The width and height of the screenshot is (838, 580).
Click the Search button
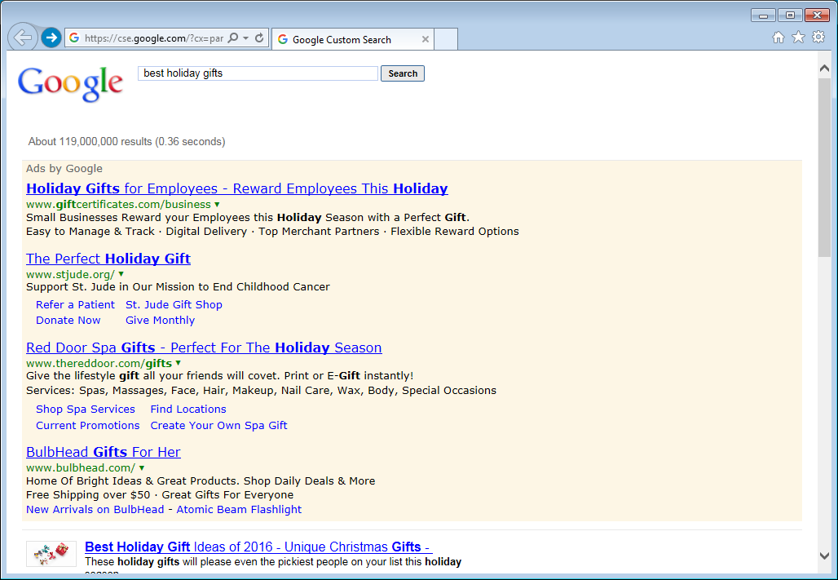click(403, 73)
